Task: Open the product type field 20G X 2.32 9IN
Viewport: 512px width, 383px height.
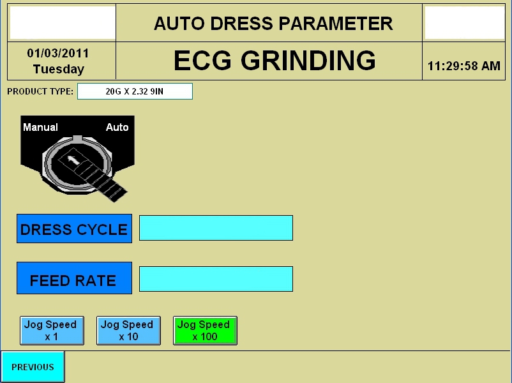Action: pos(135,91)
